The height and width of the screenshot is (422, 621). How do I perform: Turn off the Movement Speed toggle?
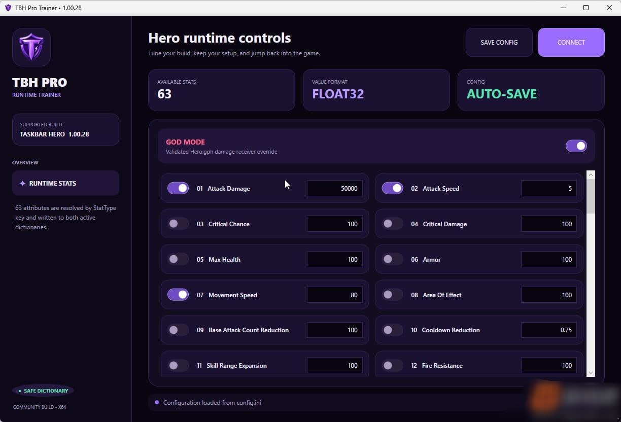[178, 295]
